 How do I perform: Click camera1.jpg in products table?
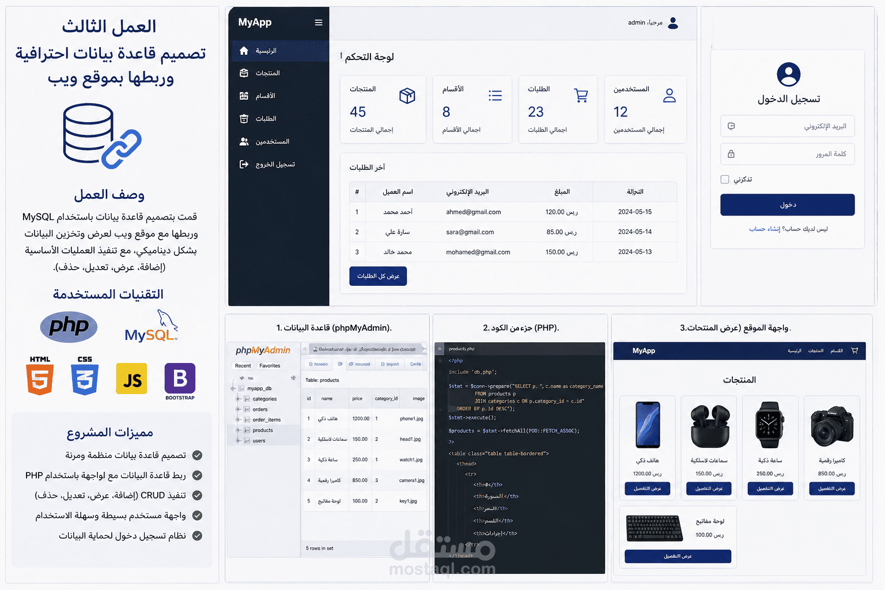click(x=411, y=481)
